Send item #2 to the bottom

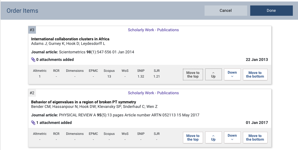[x=255, y=138]
